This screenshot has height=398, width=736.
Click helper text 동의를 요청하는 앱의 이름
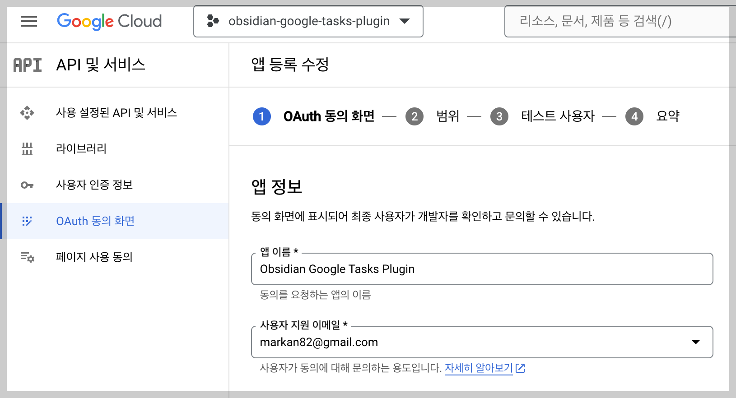pos(315,295)
